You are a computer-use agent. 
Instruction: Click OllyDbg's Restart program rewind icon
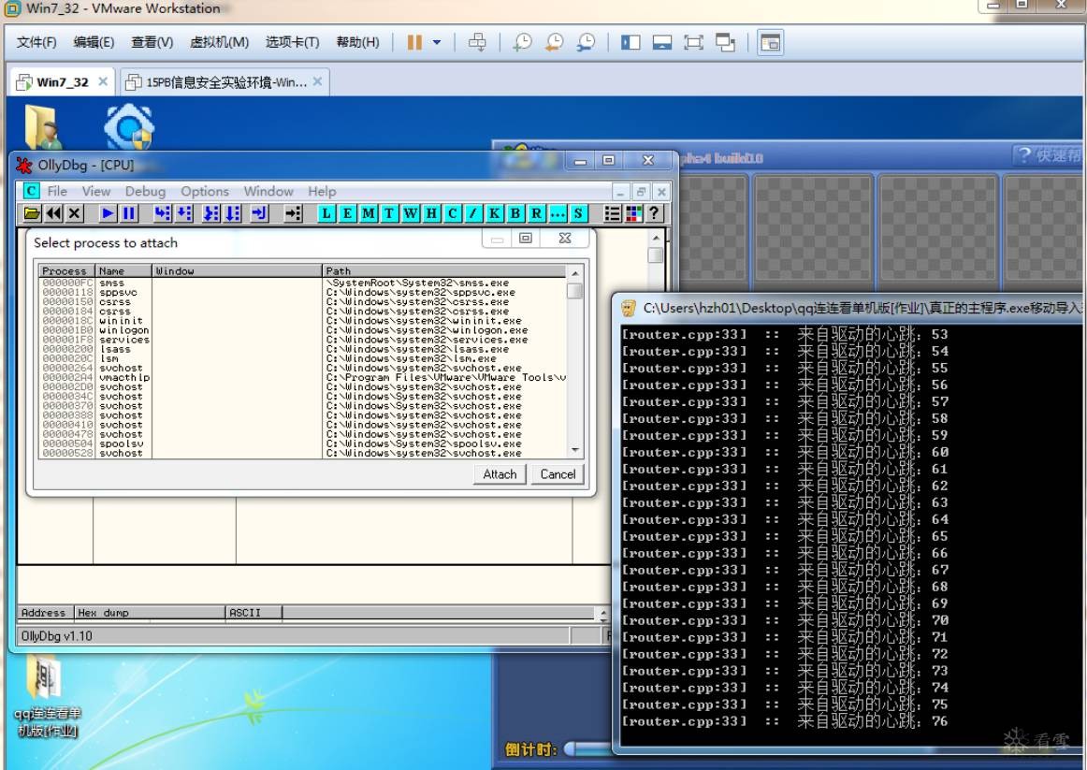[x=53, y=213]
